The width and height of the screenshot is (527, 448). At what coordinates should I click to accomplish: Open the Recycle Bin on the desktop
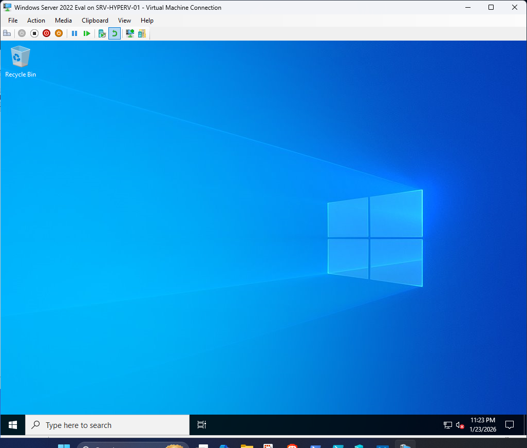point(20,58)
